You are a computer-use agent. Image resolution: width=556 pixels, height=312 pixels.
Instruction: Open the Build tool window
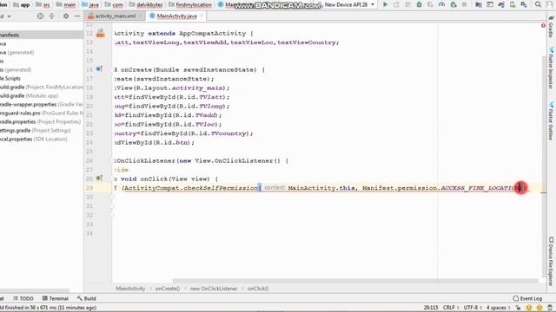pos(87,298)
